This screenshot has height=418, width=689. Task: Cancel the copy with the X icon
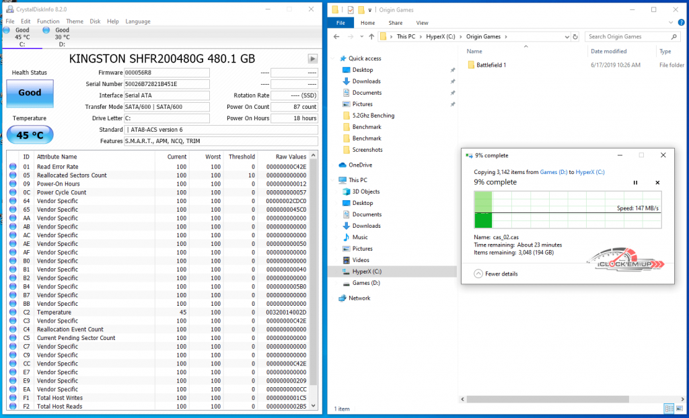tap(657, 183)
